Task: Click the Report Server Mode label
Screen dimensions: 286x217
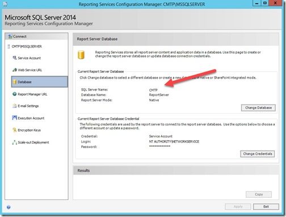Action: click(x=96, y=100)
